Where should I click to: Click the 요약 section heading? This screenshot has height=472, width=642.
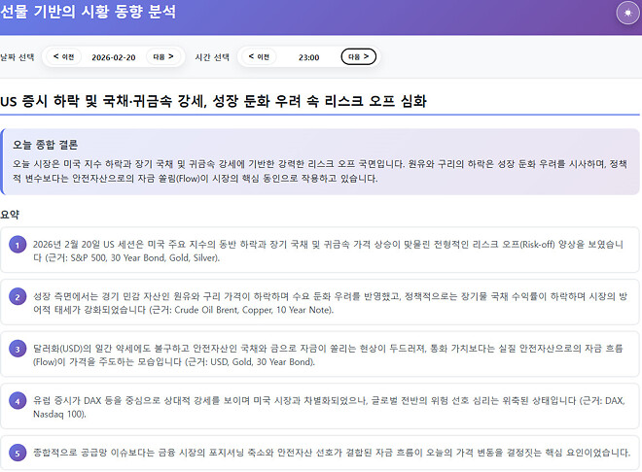[x=10, y=215]
